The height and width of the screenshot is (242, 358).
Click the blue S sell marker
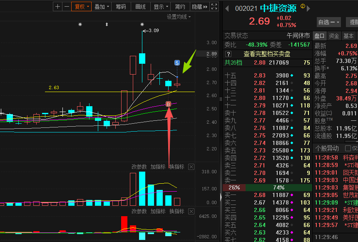(177, 62)
